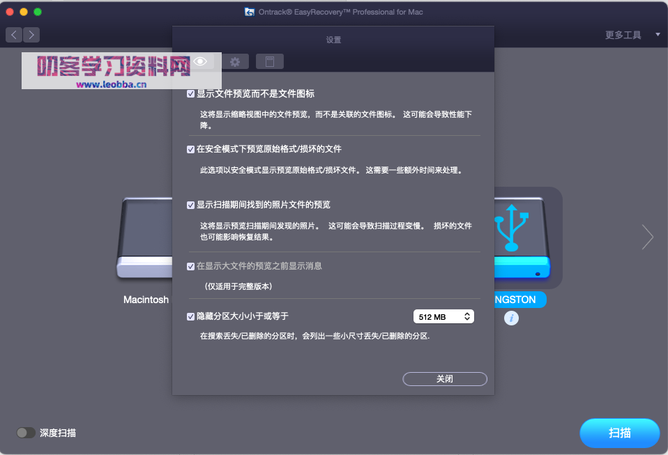Start scanning with the 扫描 button
668x455 pixels.
click(618, 433)
